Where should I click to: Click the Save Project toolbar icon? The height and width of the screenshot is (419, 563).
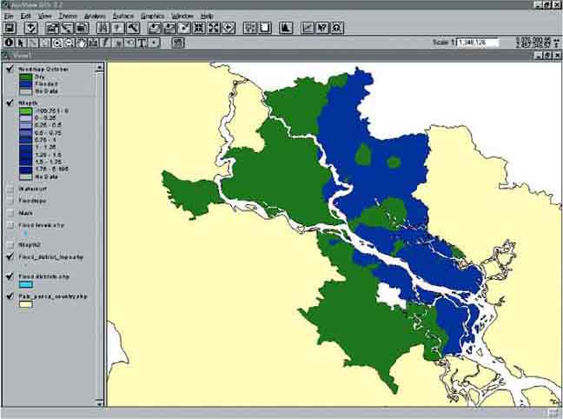click(x=9, y=28)
